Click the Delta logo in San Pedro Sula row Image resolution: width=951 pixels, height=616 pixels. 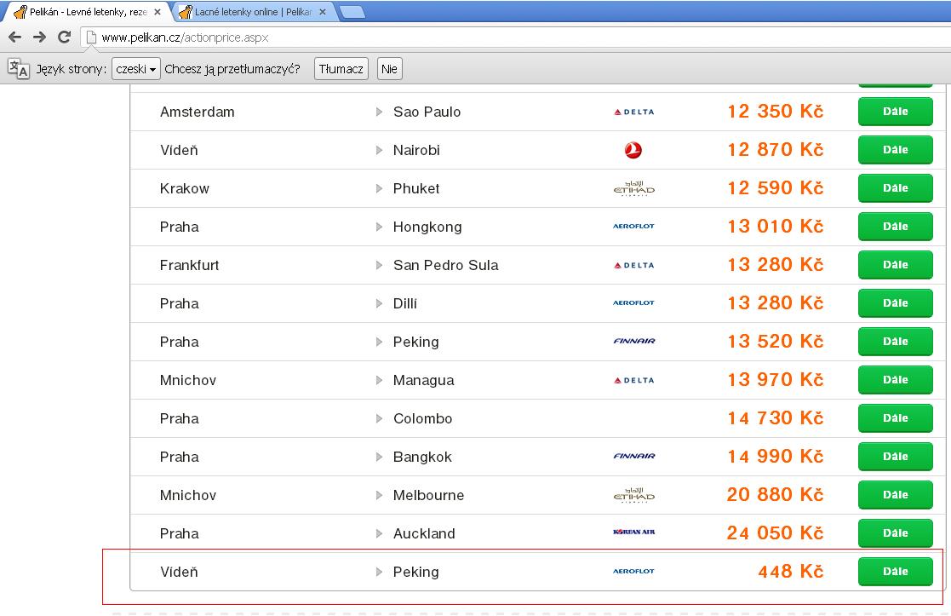(x=633, y=265)
